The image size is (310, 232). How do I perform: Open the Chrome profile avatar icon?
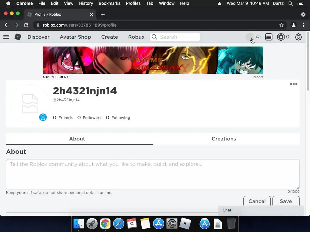pyautogui.click(x=294, y=25)
